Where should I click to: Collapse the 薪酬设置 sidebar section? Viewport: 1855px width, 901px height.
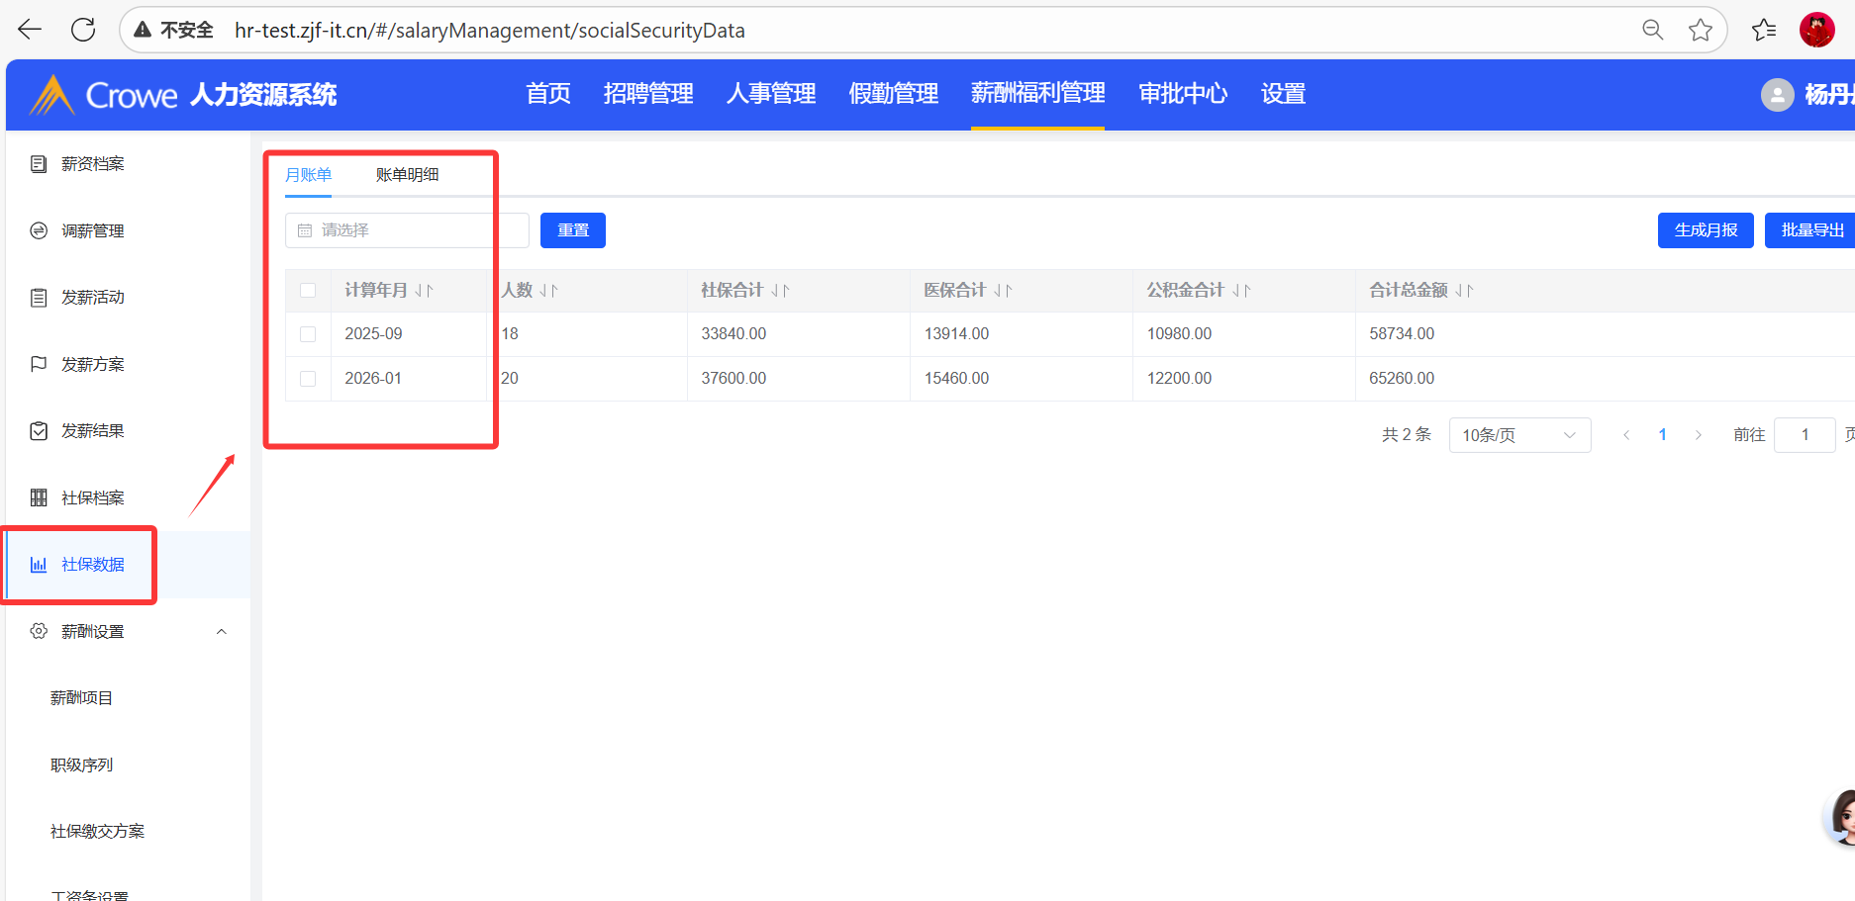click(222, 631)
